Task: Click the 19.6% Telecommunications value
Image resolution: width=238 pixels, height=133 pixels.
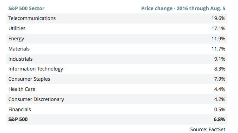Action: 218,18
